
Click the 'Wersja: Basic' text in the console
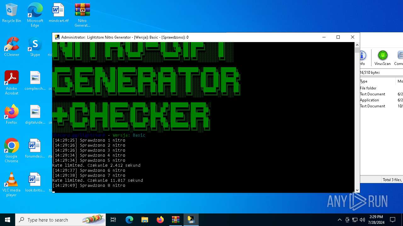[x=129, y=135]
